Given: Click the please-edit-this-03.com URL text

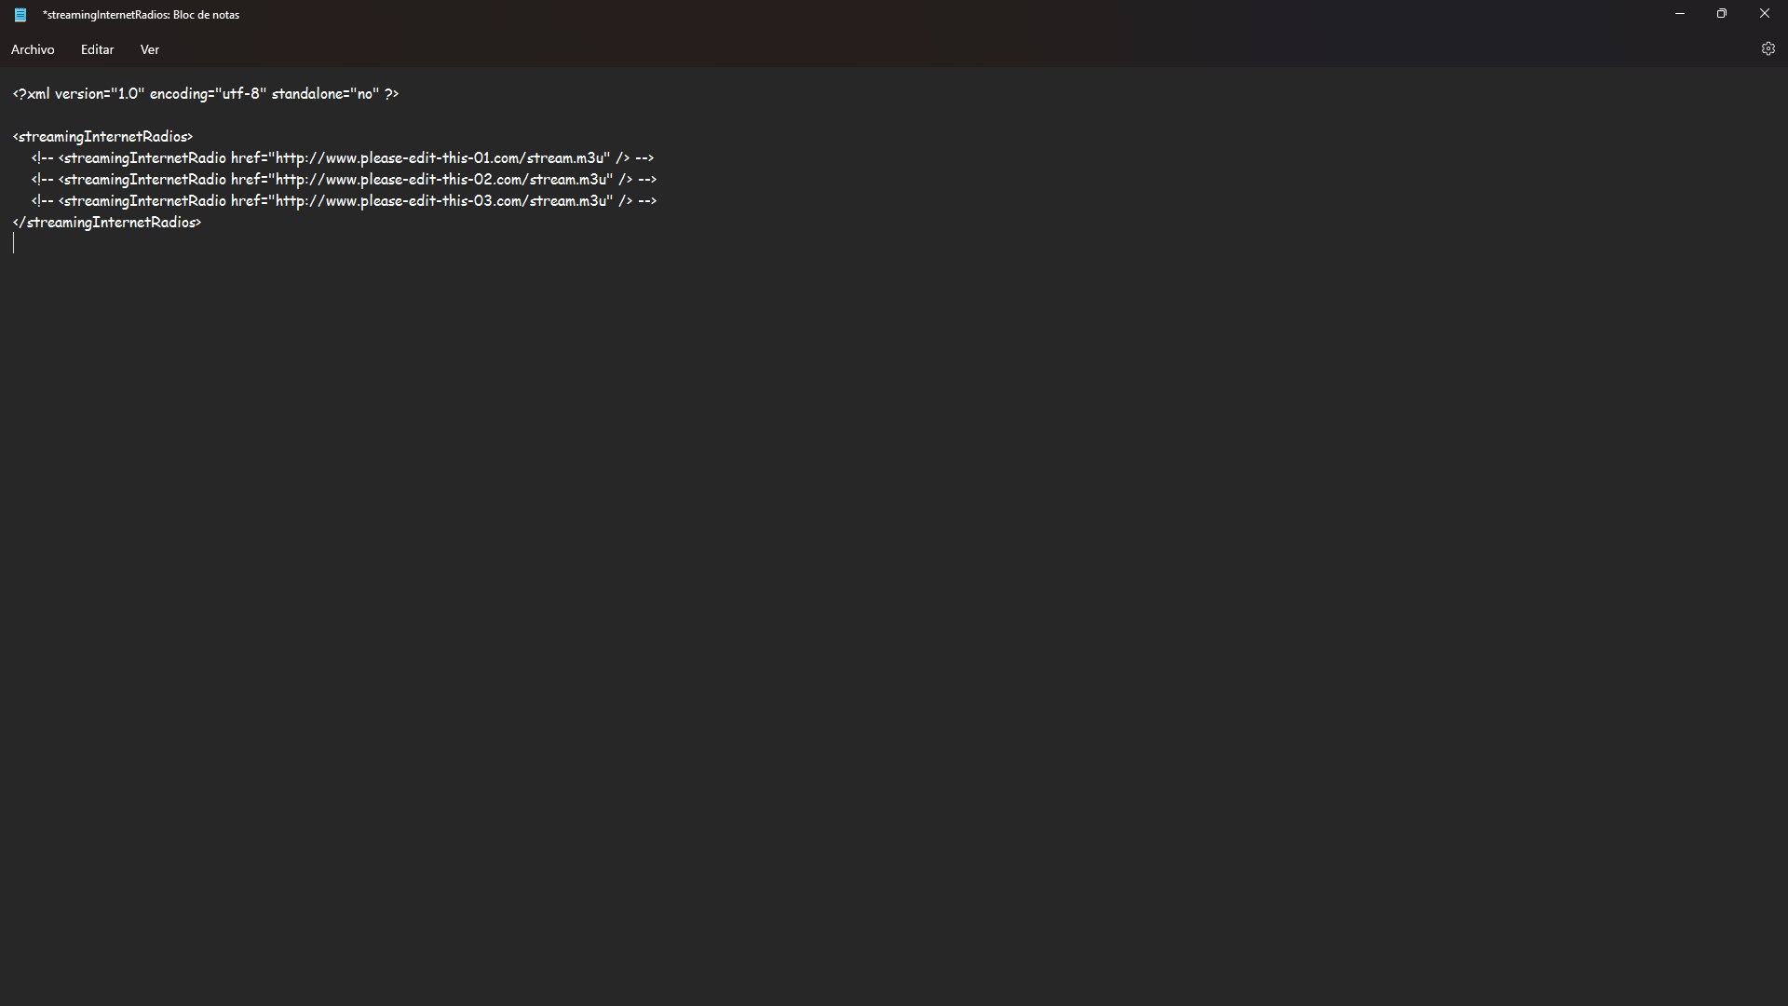Looking at the screenshot, I should (440, 201).
